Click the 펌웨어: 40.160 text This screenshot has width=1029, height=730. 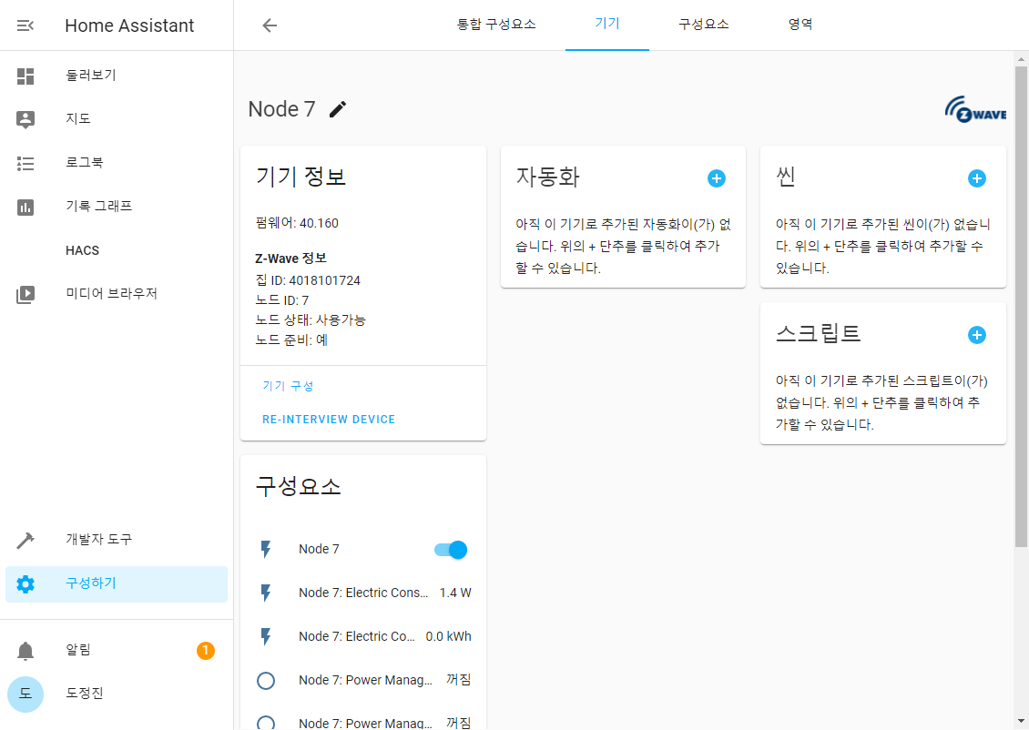coord(297,223)
